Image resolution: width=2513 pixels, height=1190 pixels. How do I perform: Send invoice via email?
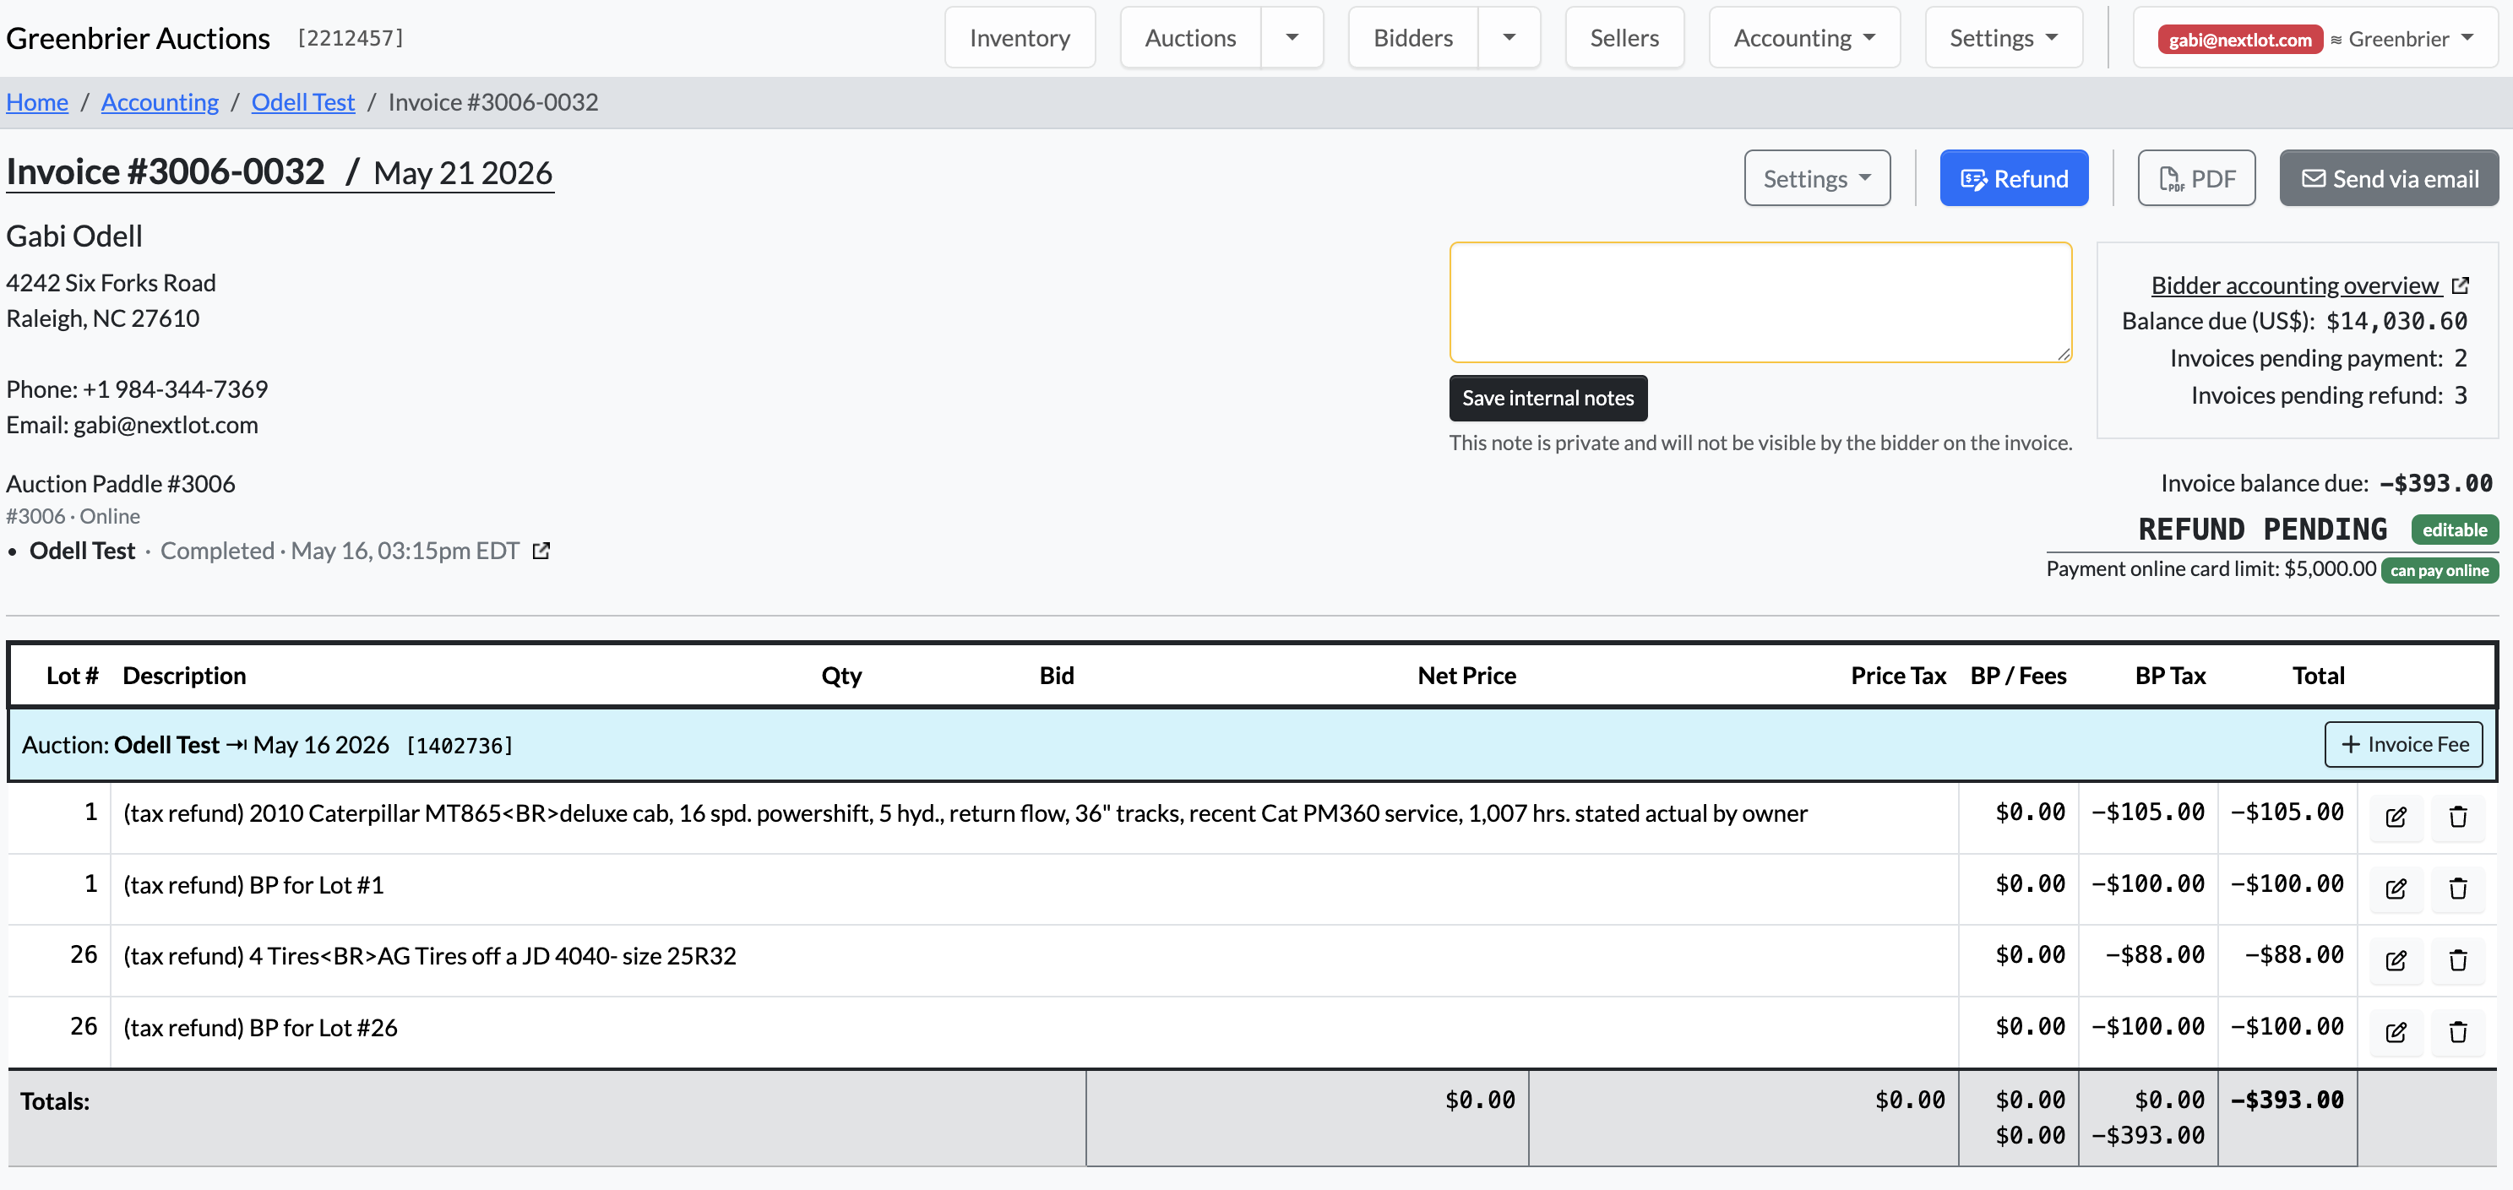[x=2389, y=178]
